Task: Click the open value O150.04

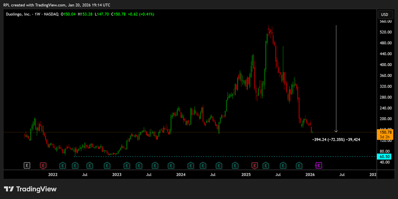Action: click(68, 14)
